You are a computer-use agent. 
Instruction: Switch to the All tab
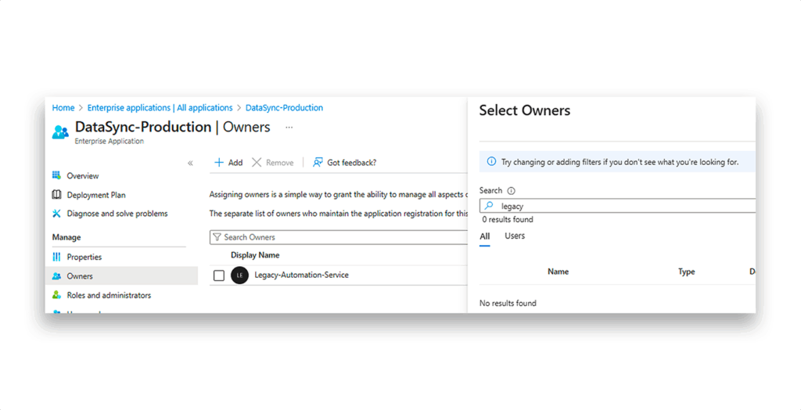point(484,236)
